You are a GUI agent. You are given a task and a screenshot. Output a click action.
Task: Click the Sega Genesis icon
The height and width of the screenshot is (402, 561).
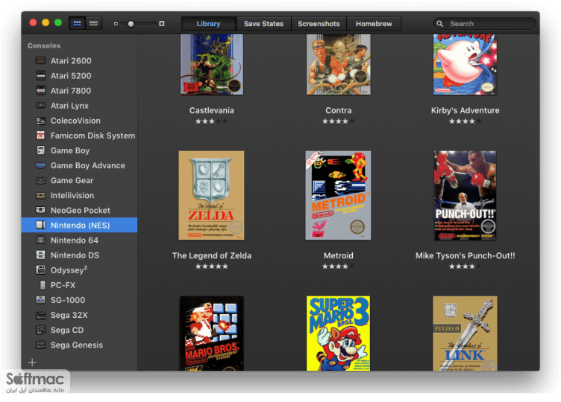point(41,345)
